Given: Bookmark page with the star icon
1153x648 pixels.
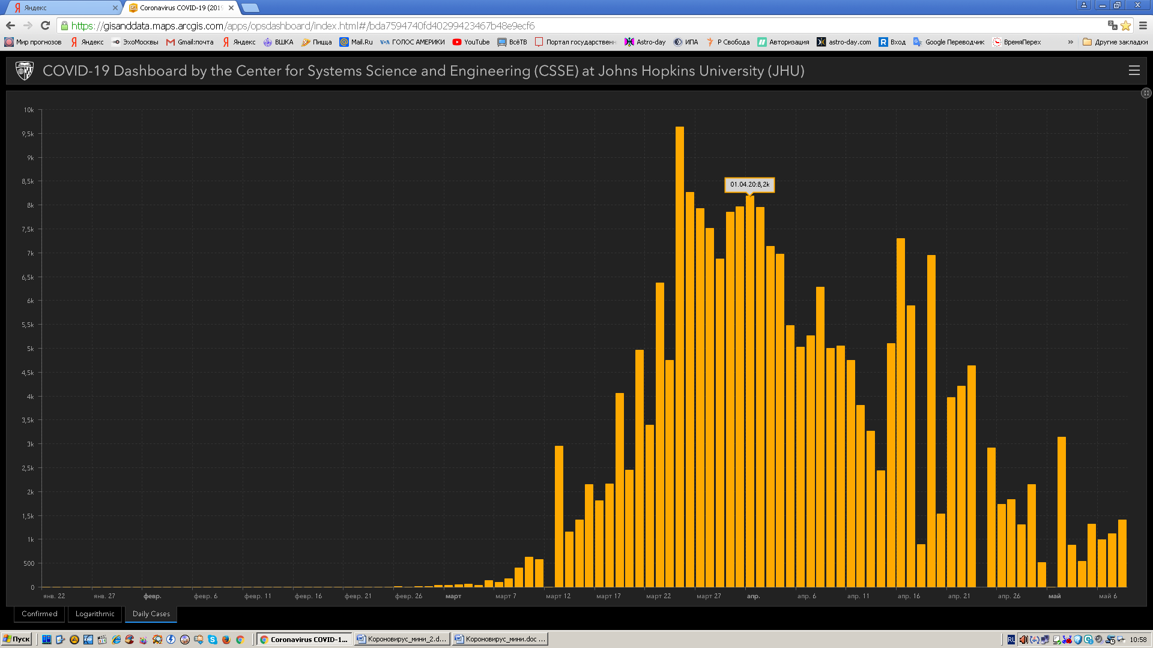Looking at the screenshot, I should tap(1126, 25).
